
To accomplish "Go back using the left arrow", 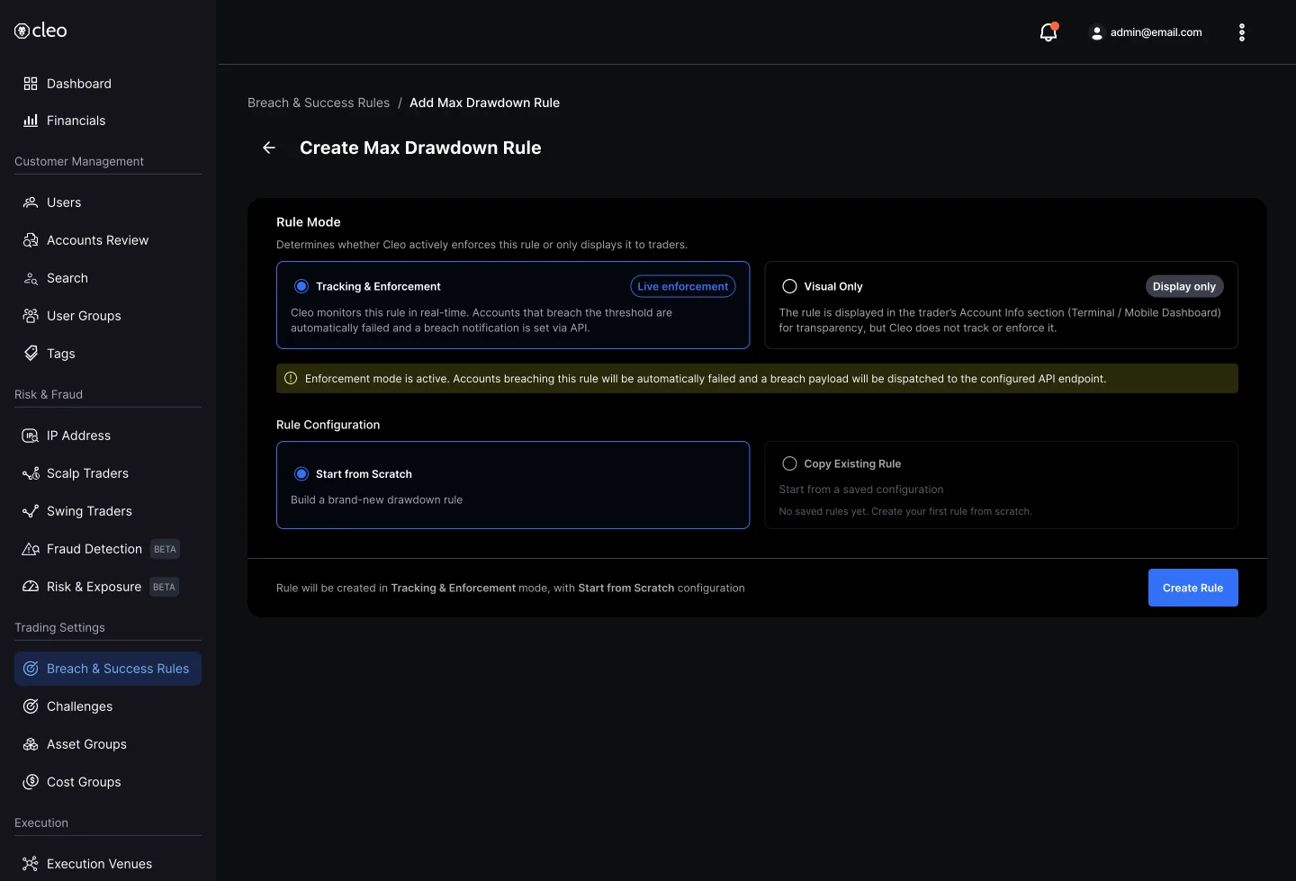I will 269,148.
